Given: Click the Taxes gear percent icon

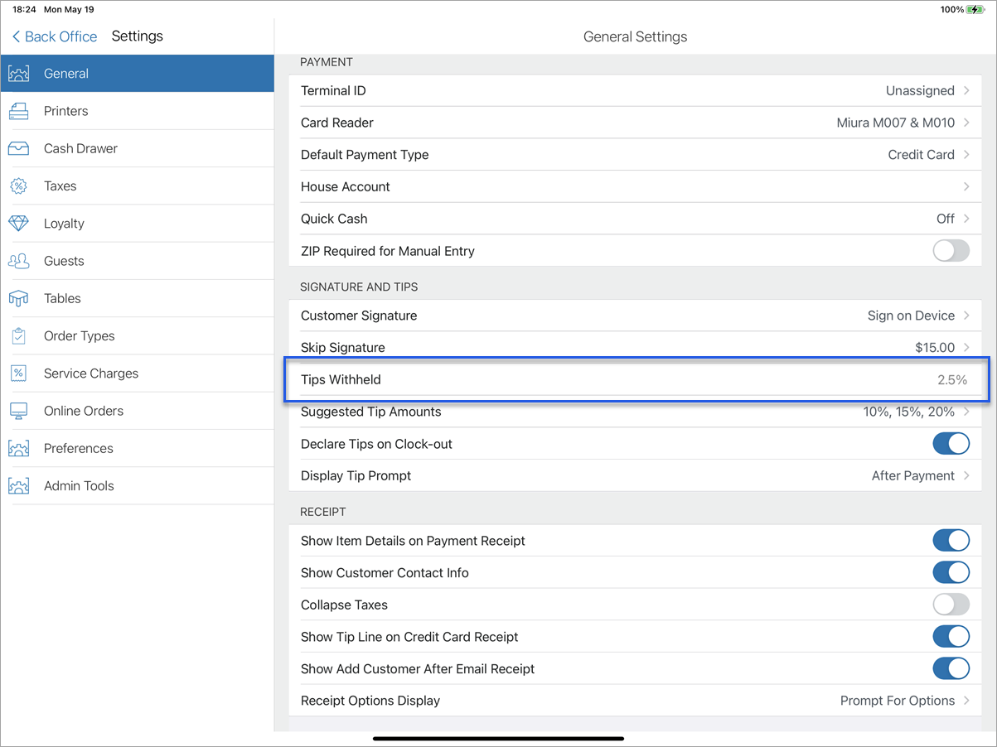Looking at the screenshot, I should pos(18,186).
